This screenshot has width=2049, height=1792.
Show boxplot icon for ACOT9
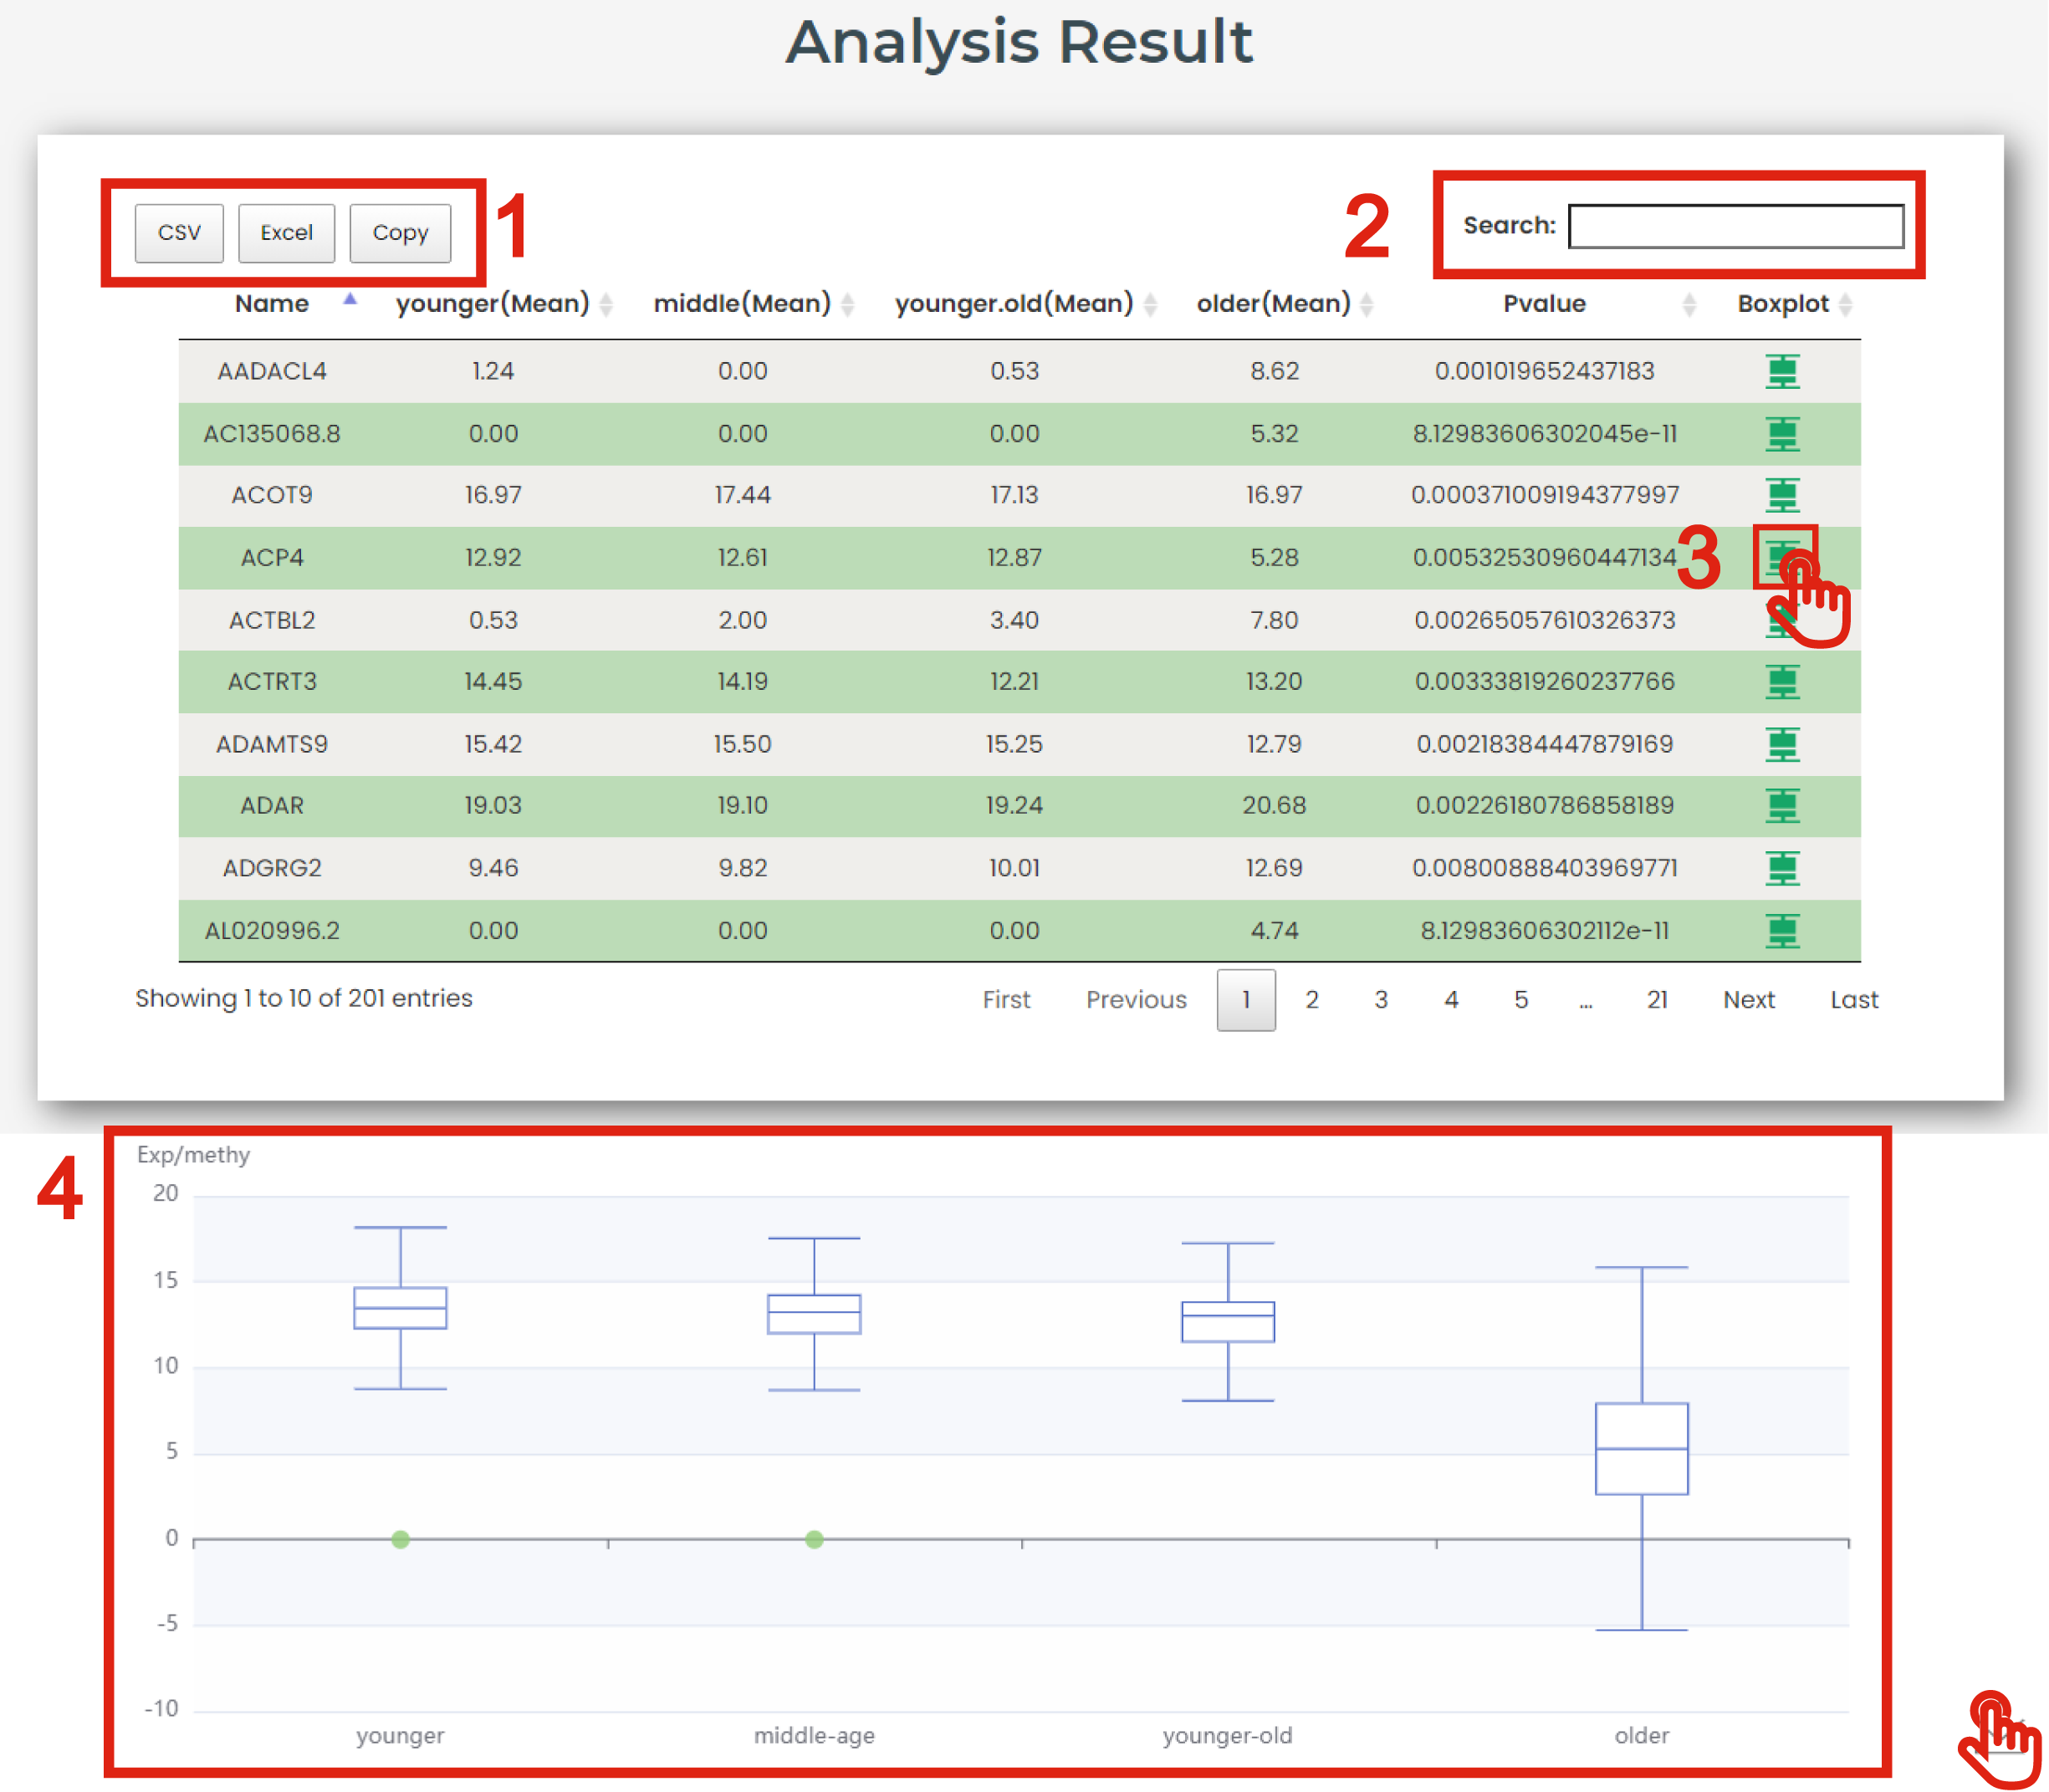[x=1782, y=495]
